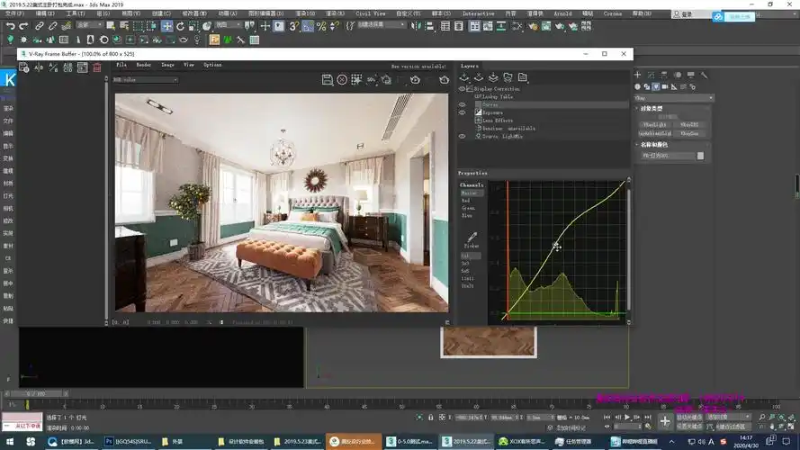Open Render menu in V-Ray Frame Buffer

pos(143,65)
